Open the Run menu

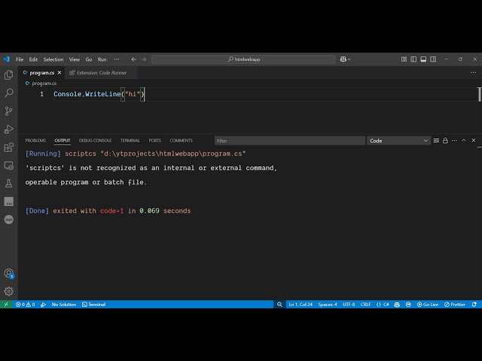[102, 59]
